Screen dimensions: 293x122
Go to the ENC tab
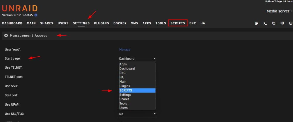pos(193,23)
